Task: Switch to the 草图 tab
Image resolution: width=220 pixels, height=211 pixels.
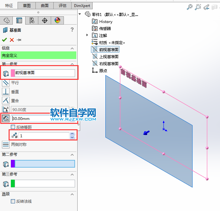Action: tap(27, 6)
